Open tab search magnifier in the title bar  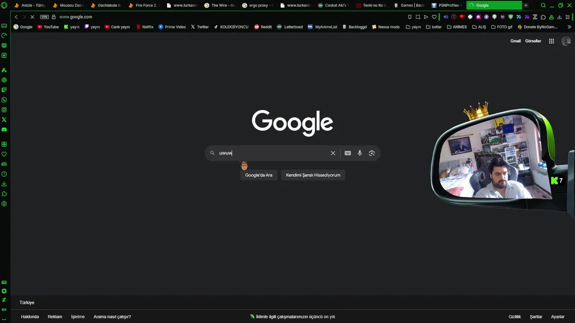coord(543,5)
